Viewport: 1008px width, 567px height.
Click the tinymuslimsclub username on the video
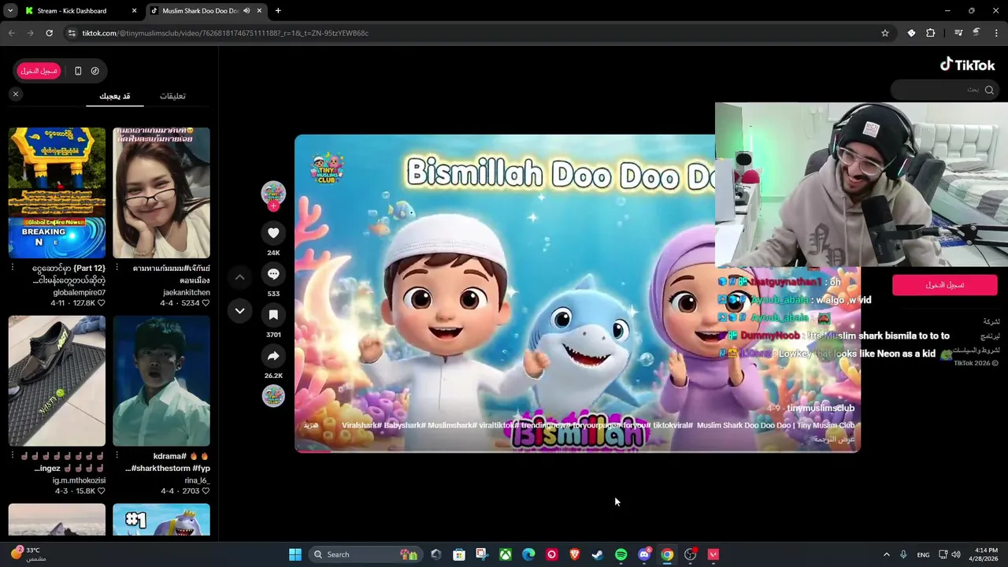(x=821, y=408)
